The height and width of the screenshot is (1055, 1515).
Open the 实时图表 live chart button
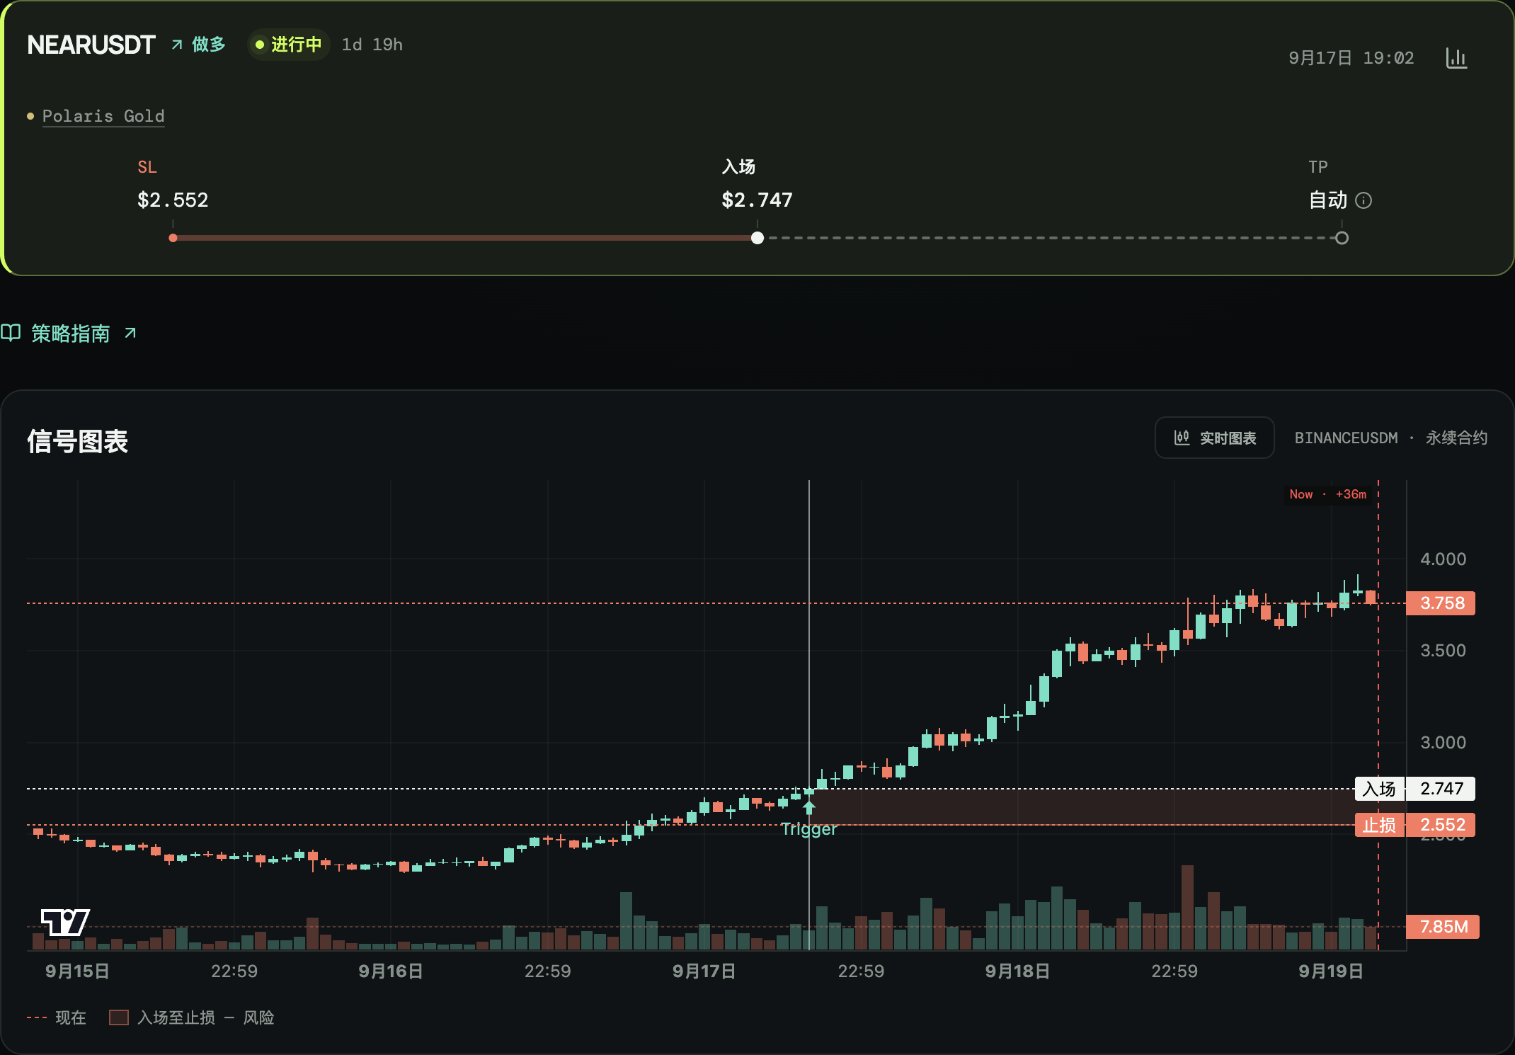tap(1215, 438)
